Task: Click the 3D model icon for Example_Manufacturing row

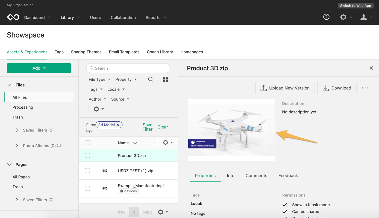Action: click(x=105, y=188)
